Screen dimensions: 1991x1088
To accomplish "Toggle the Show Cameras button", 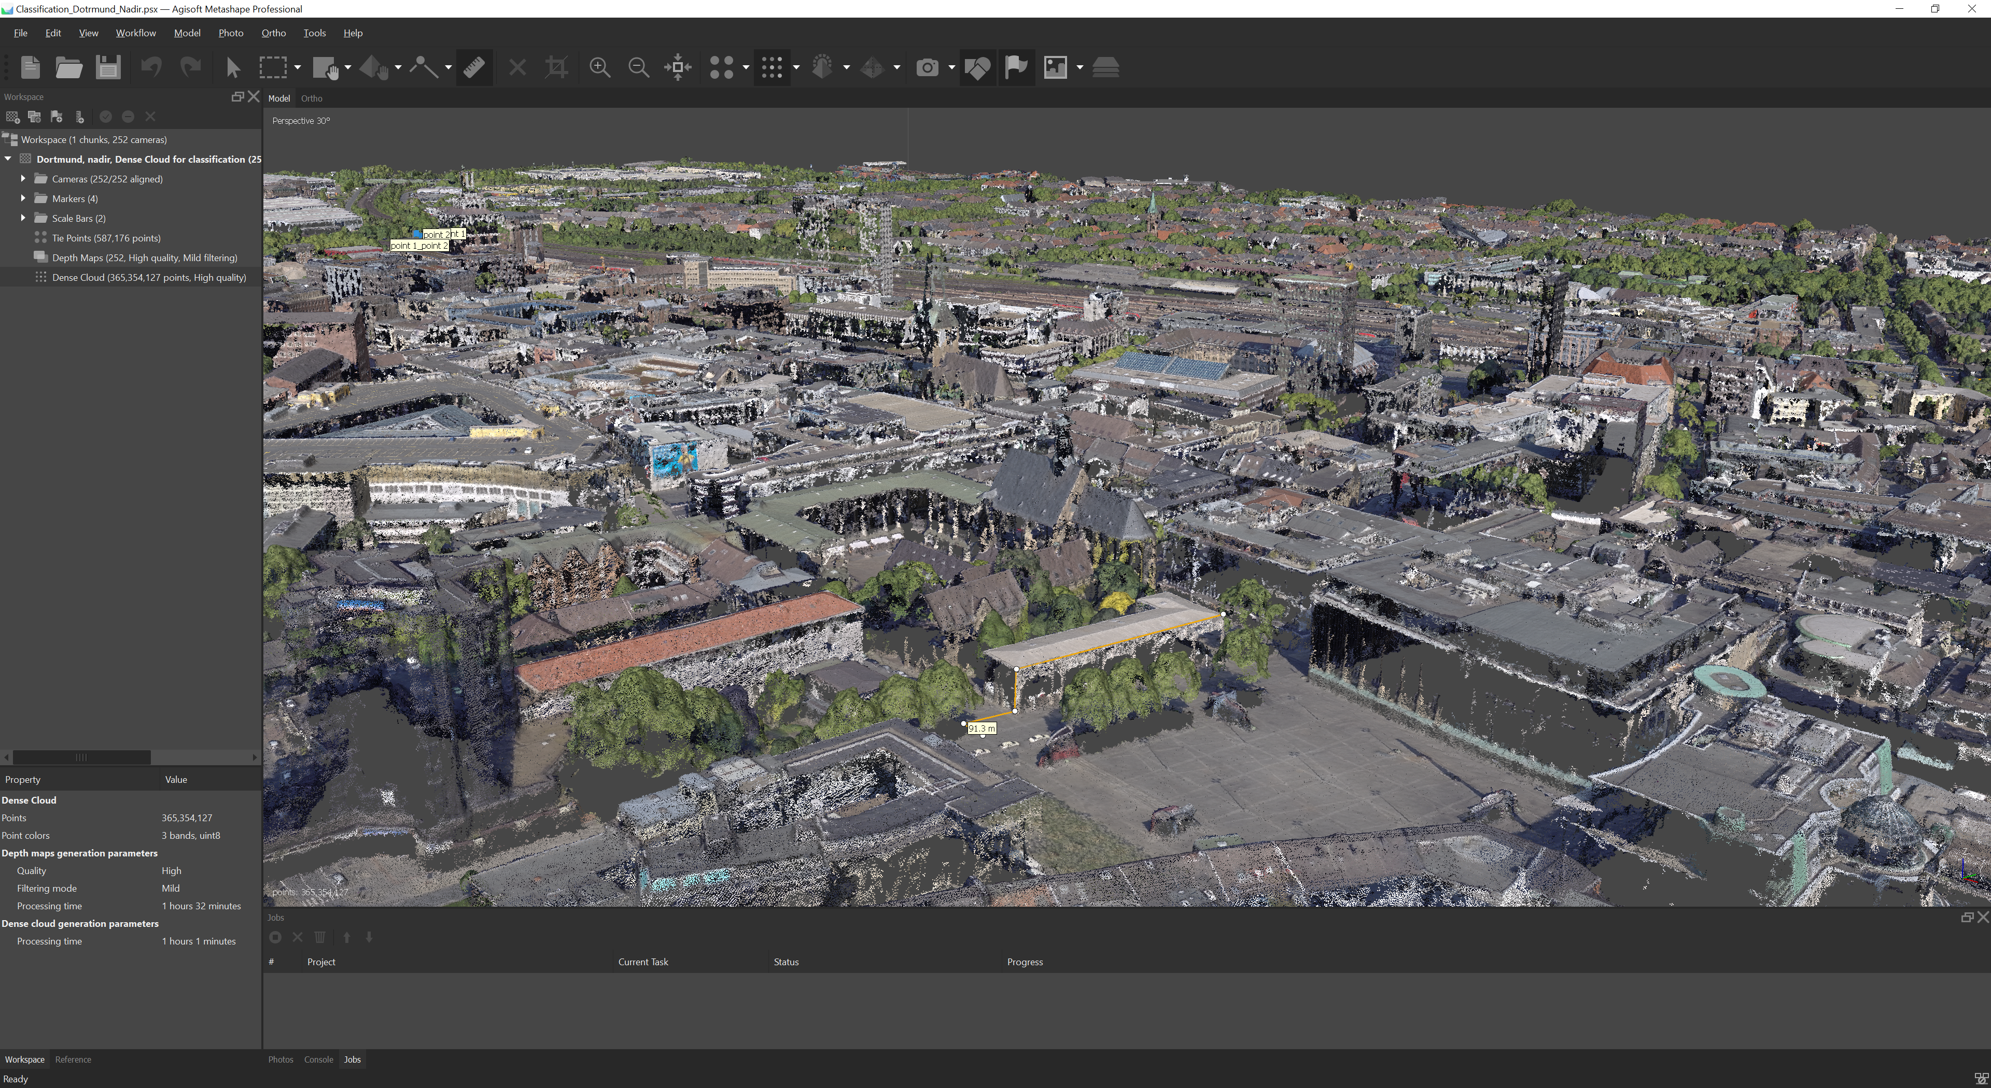I will click(x=927, y=67).
